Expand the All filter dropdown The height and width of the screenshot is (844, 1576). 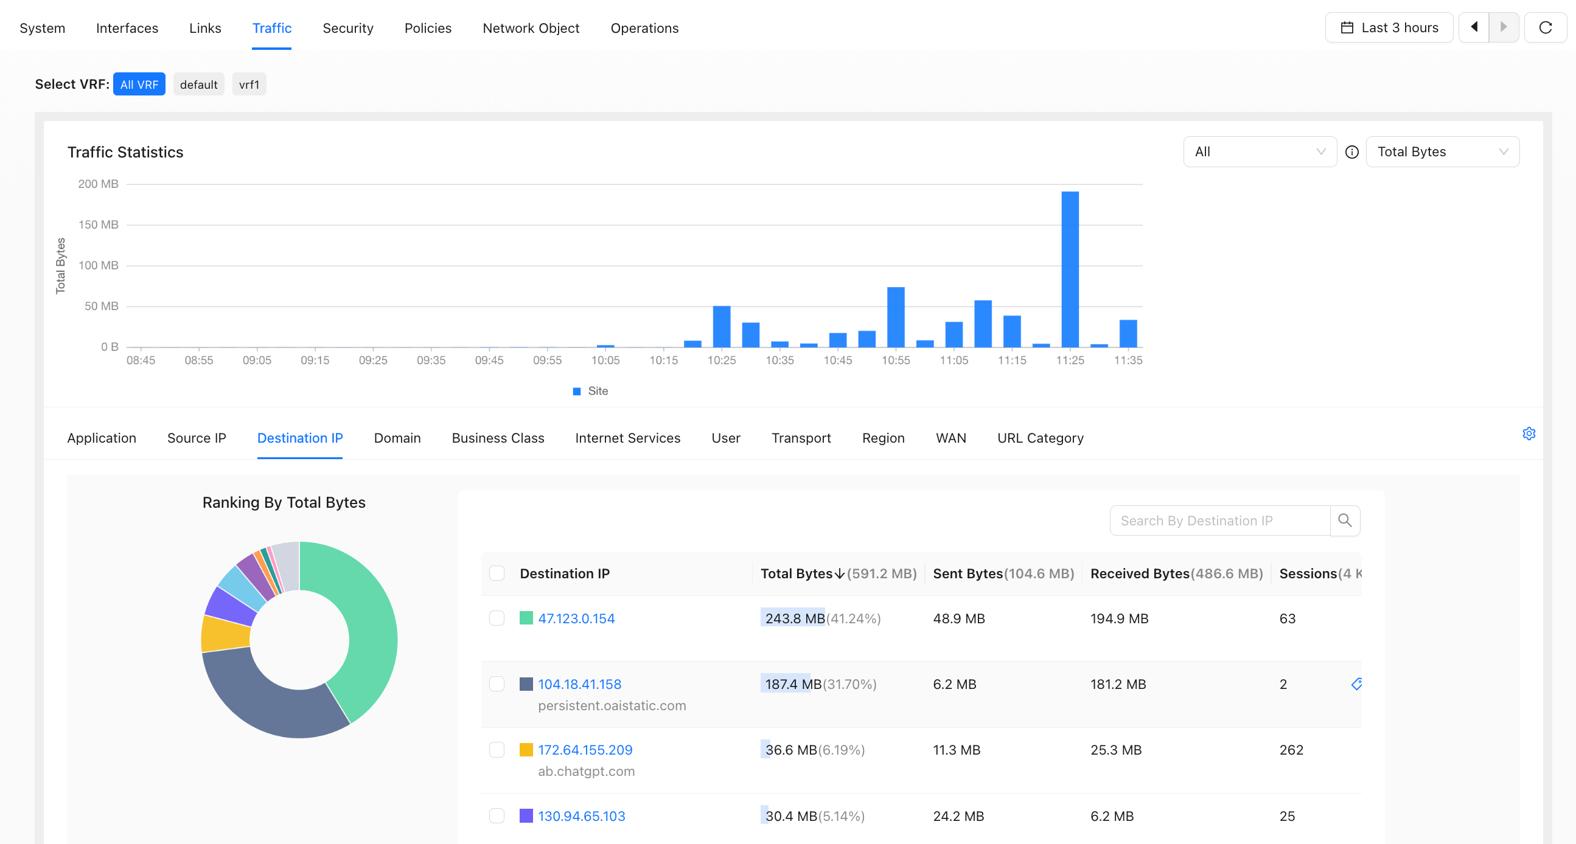pyautogui.click(x=1260, y=151)
